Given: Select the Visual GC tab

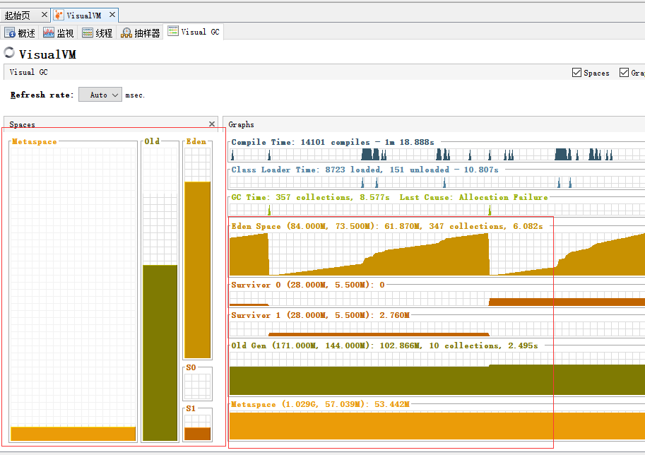Looking at the screenshot, I should point(194,32).
